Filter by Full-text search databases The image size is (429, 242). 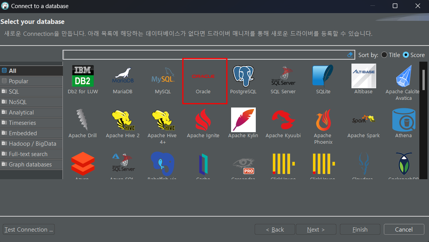click(31, 154)
